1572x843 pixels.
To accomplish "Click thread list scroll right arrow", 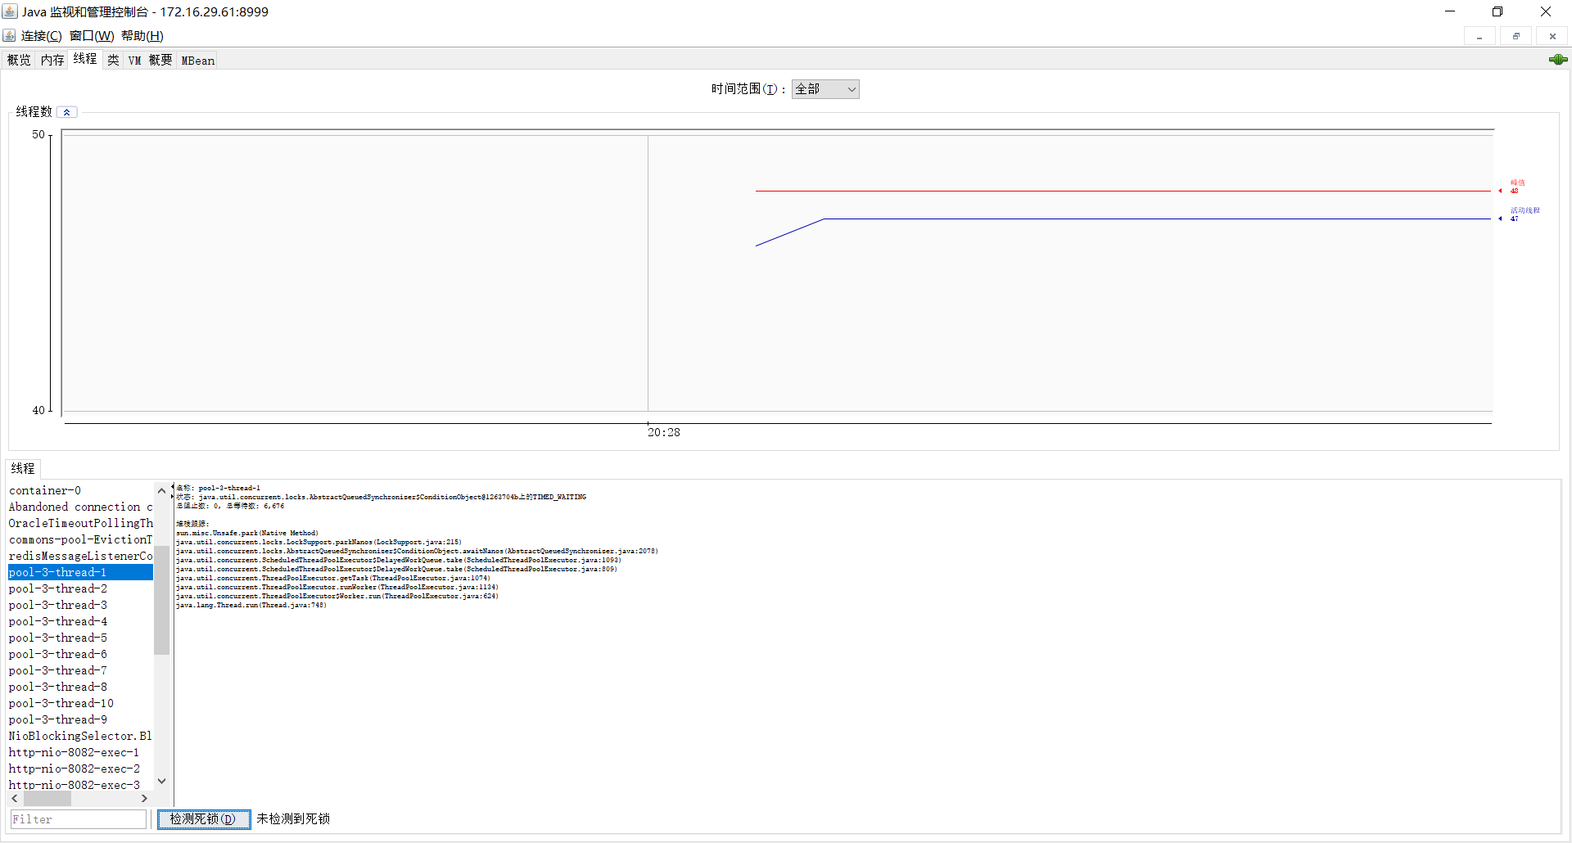I will (145, 798).
